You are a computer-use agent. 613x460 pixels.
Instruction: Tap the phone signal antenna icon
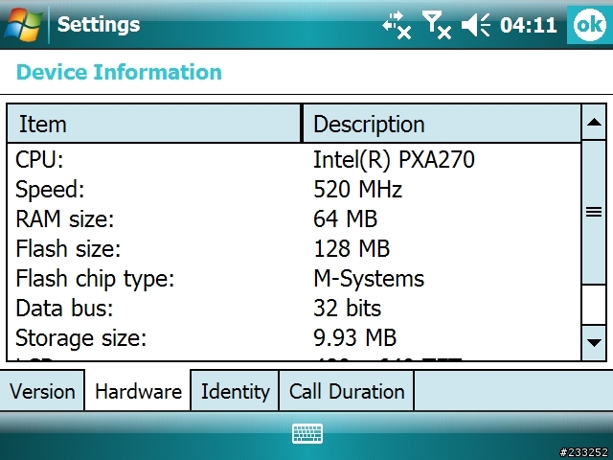(x=437, y=25)
